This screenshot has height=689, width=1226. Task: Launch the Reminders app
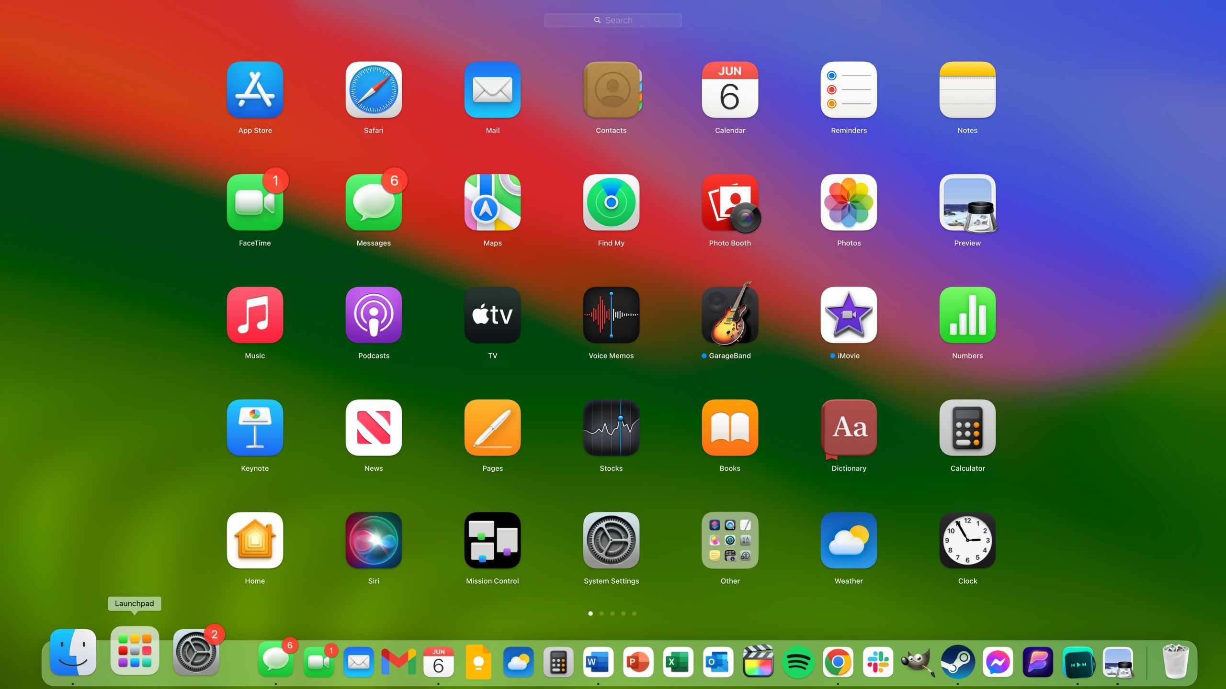coord(849,90)
